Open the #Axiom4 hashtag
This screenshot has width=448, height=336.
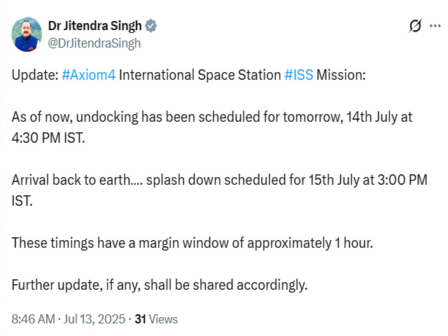pyautogui.click(x=89, y=75)
